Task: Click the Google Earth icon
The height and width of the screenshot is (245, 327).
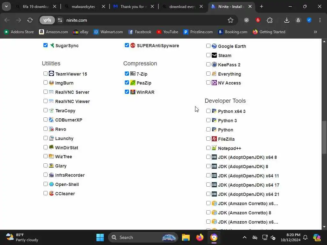Action: (214, 46)
